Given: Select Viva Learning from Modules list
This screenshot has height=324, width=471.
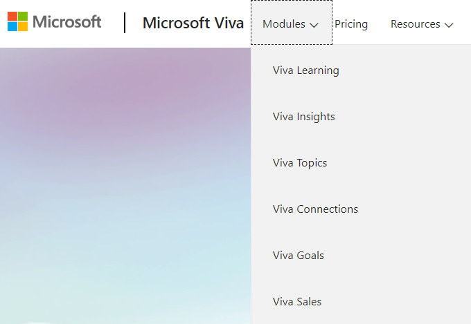Looking at the screenshot, I should coord(306,70).
